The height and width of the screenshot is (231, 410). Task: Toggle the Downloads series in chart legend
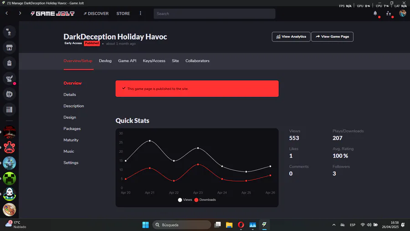pos(205,200)
